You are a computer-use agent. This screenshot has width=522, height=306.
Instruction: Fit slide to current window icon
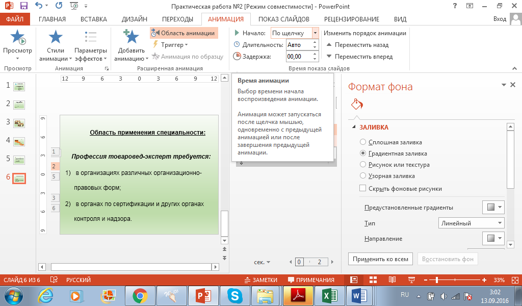pos(515,280)
